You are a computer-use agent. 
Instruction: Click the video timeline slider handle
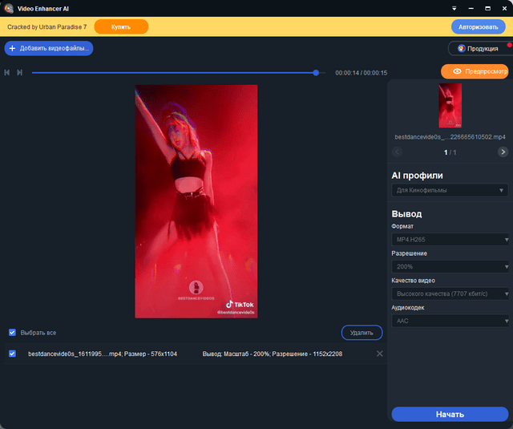316,73
